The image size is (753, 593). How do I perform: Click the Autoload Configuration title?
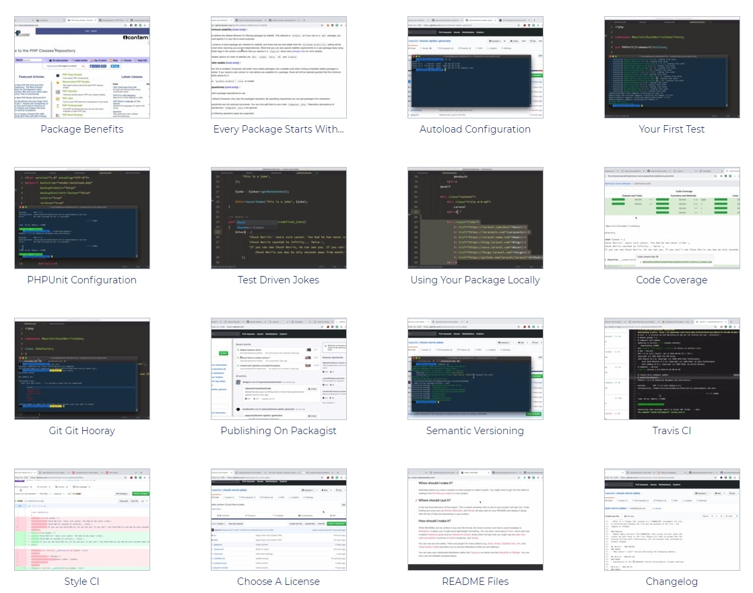click(475, 129)
